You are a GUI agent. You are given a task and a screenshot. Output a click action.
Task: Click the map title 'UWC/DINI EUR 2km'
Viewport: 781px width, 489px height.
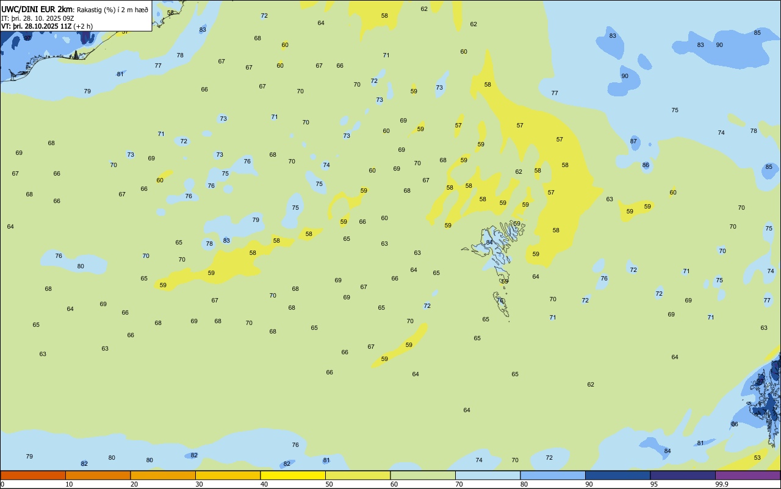pos(37,9)
